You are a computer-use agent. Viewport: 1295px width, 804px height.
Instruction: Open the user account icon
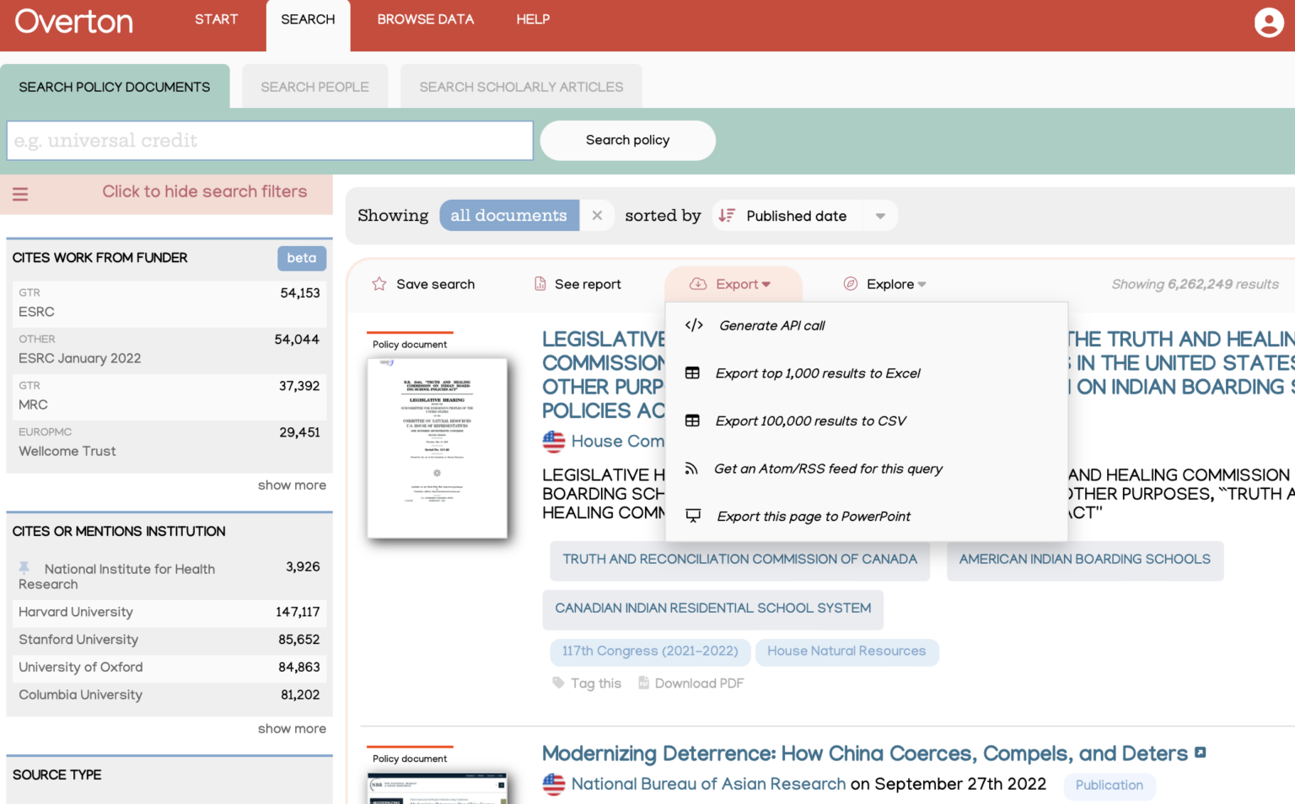pyautogui.click(x=1269, y=23)
